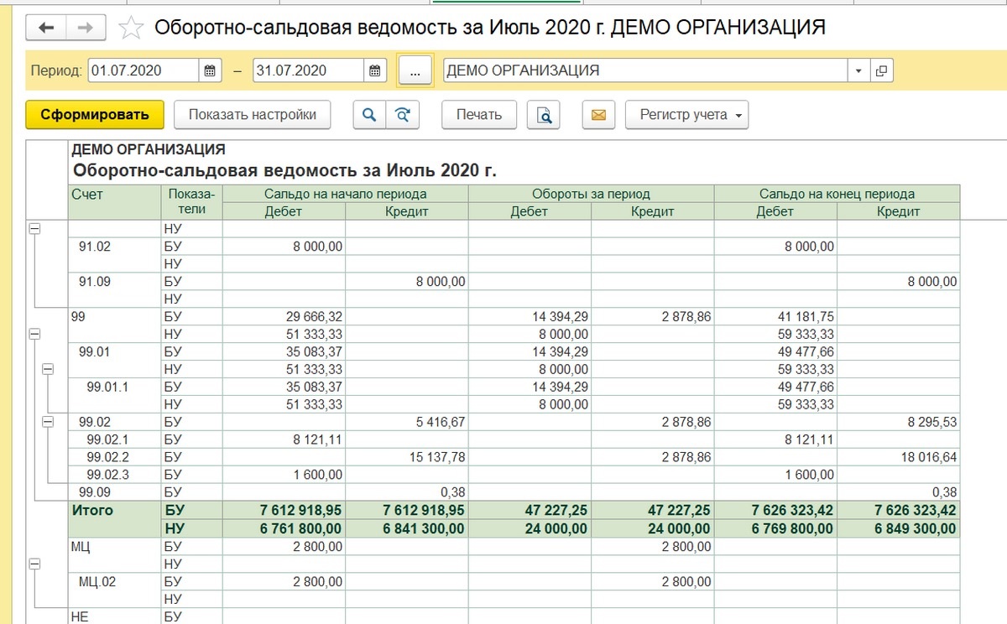Open calendar for period end date
The height and width of the screenshot is (624, 1007).
tap(374, 71)
